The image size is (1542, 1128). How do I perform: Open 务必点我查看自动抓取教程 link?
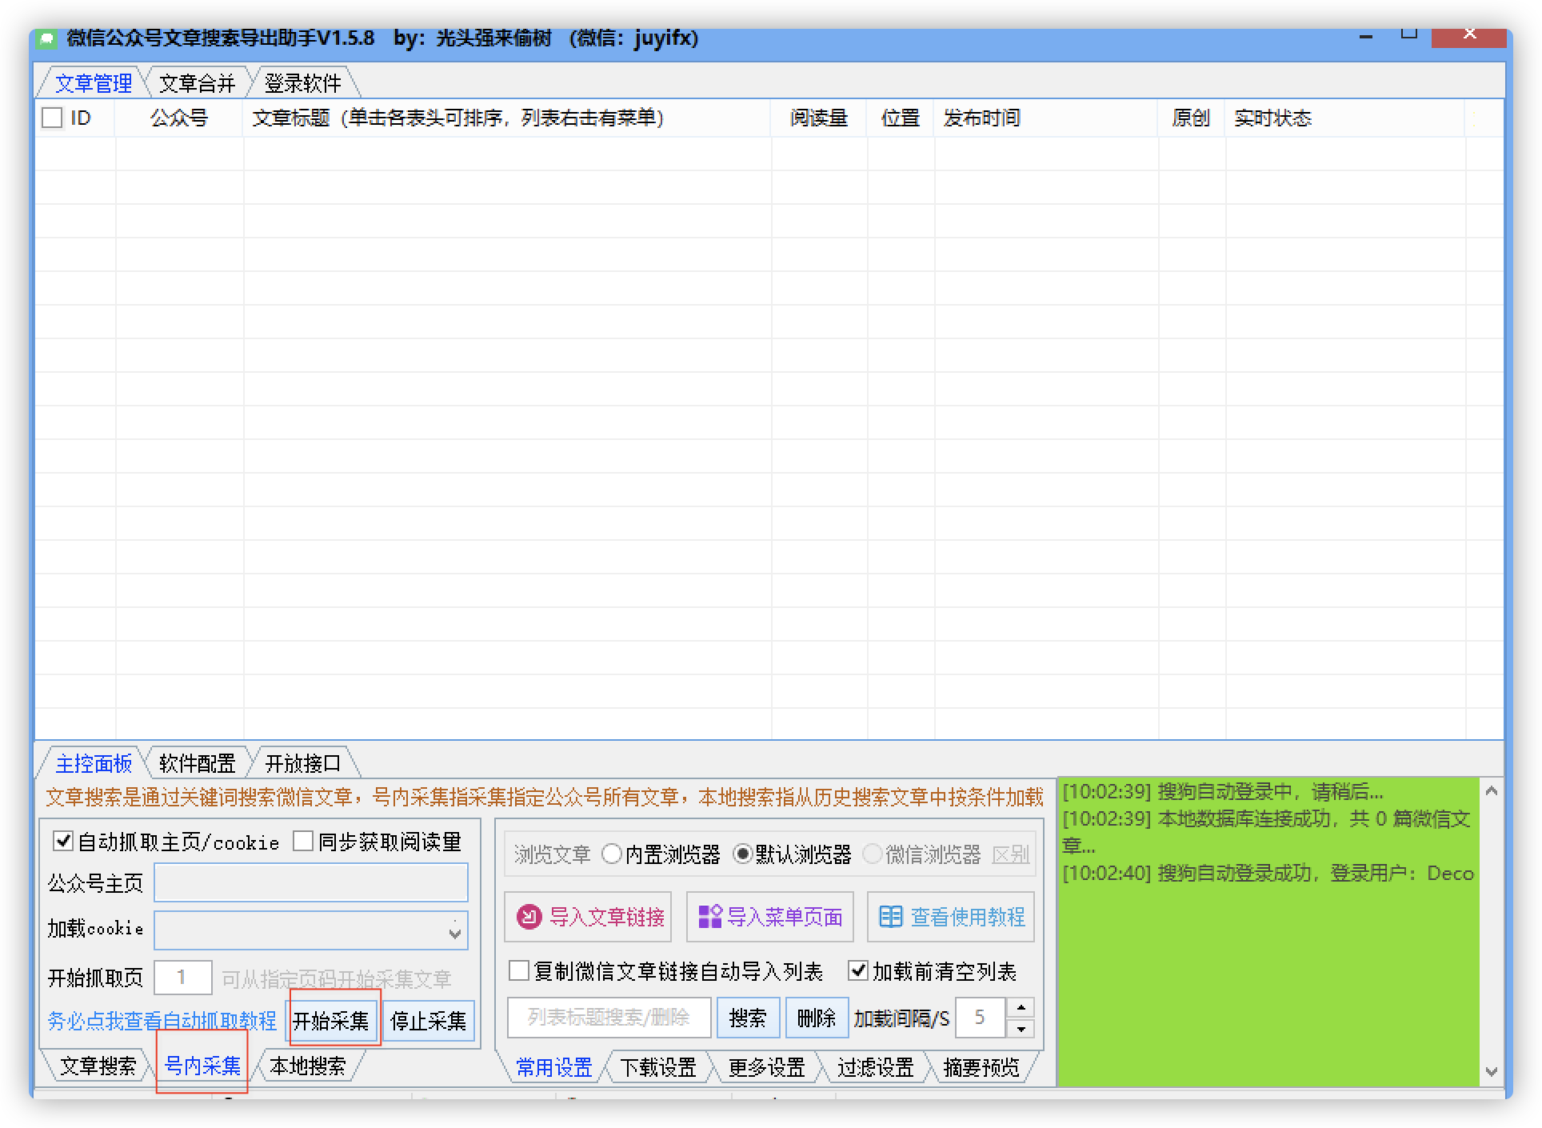pyautogui.click(x=162, y=1021)
